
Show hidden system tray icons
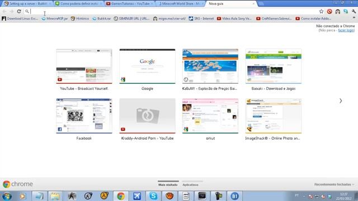tap(304, 196)
